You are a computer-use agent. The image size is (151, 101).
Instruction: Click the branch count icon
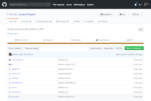pyautogui.click(x=44, y=40)
